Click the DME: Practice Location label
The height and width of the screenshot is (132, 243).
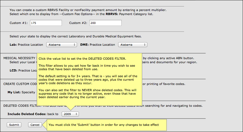point(98,45)
